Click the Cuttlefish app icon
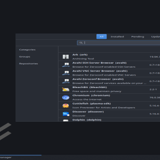Viewport: 160px width, 160px height. pyautogui.click(x=66, y=106)
